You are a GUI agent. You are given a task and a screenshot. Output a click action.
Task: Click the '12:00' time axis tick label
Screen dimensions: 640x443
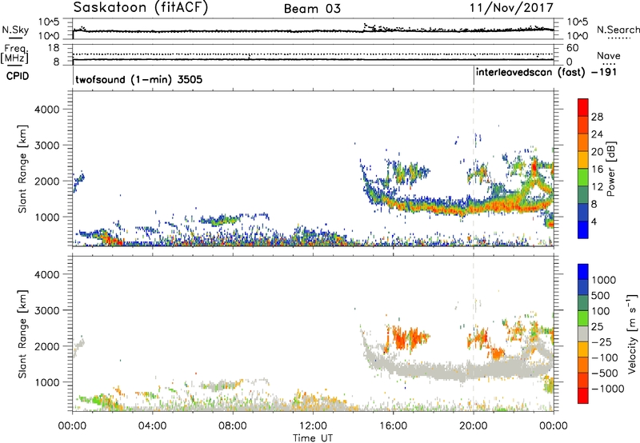[x=313, y=426]
